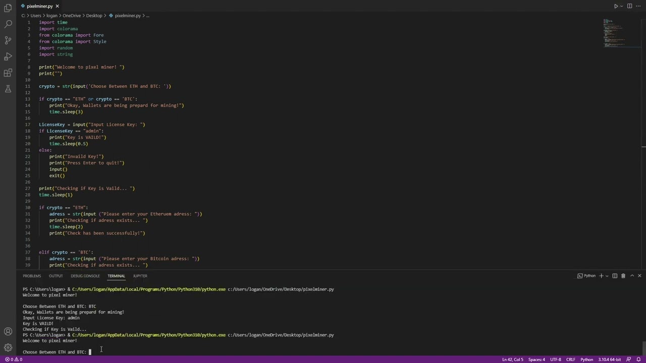Split the terminal panel

point(615,276)
